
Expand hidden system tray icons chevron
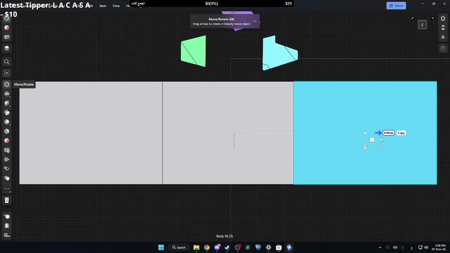pos(380,247)
